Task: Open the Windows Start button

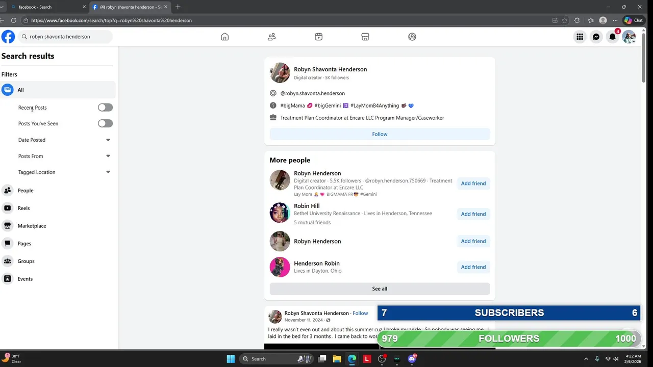Action: tap(231, 359)
